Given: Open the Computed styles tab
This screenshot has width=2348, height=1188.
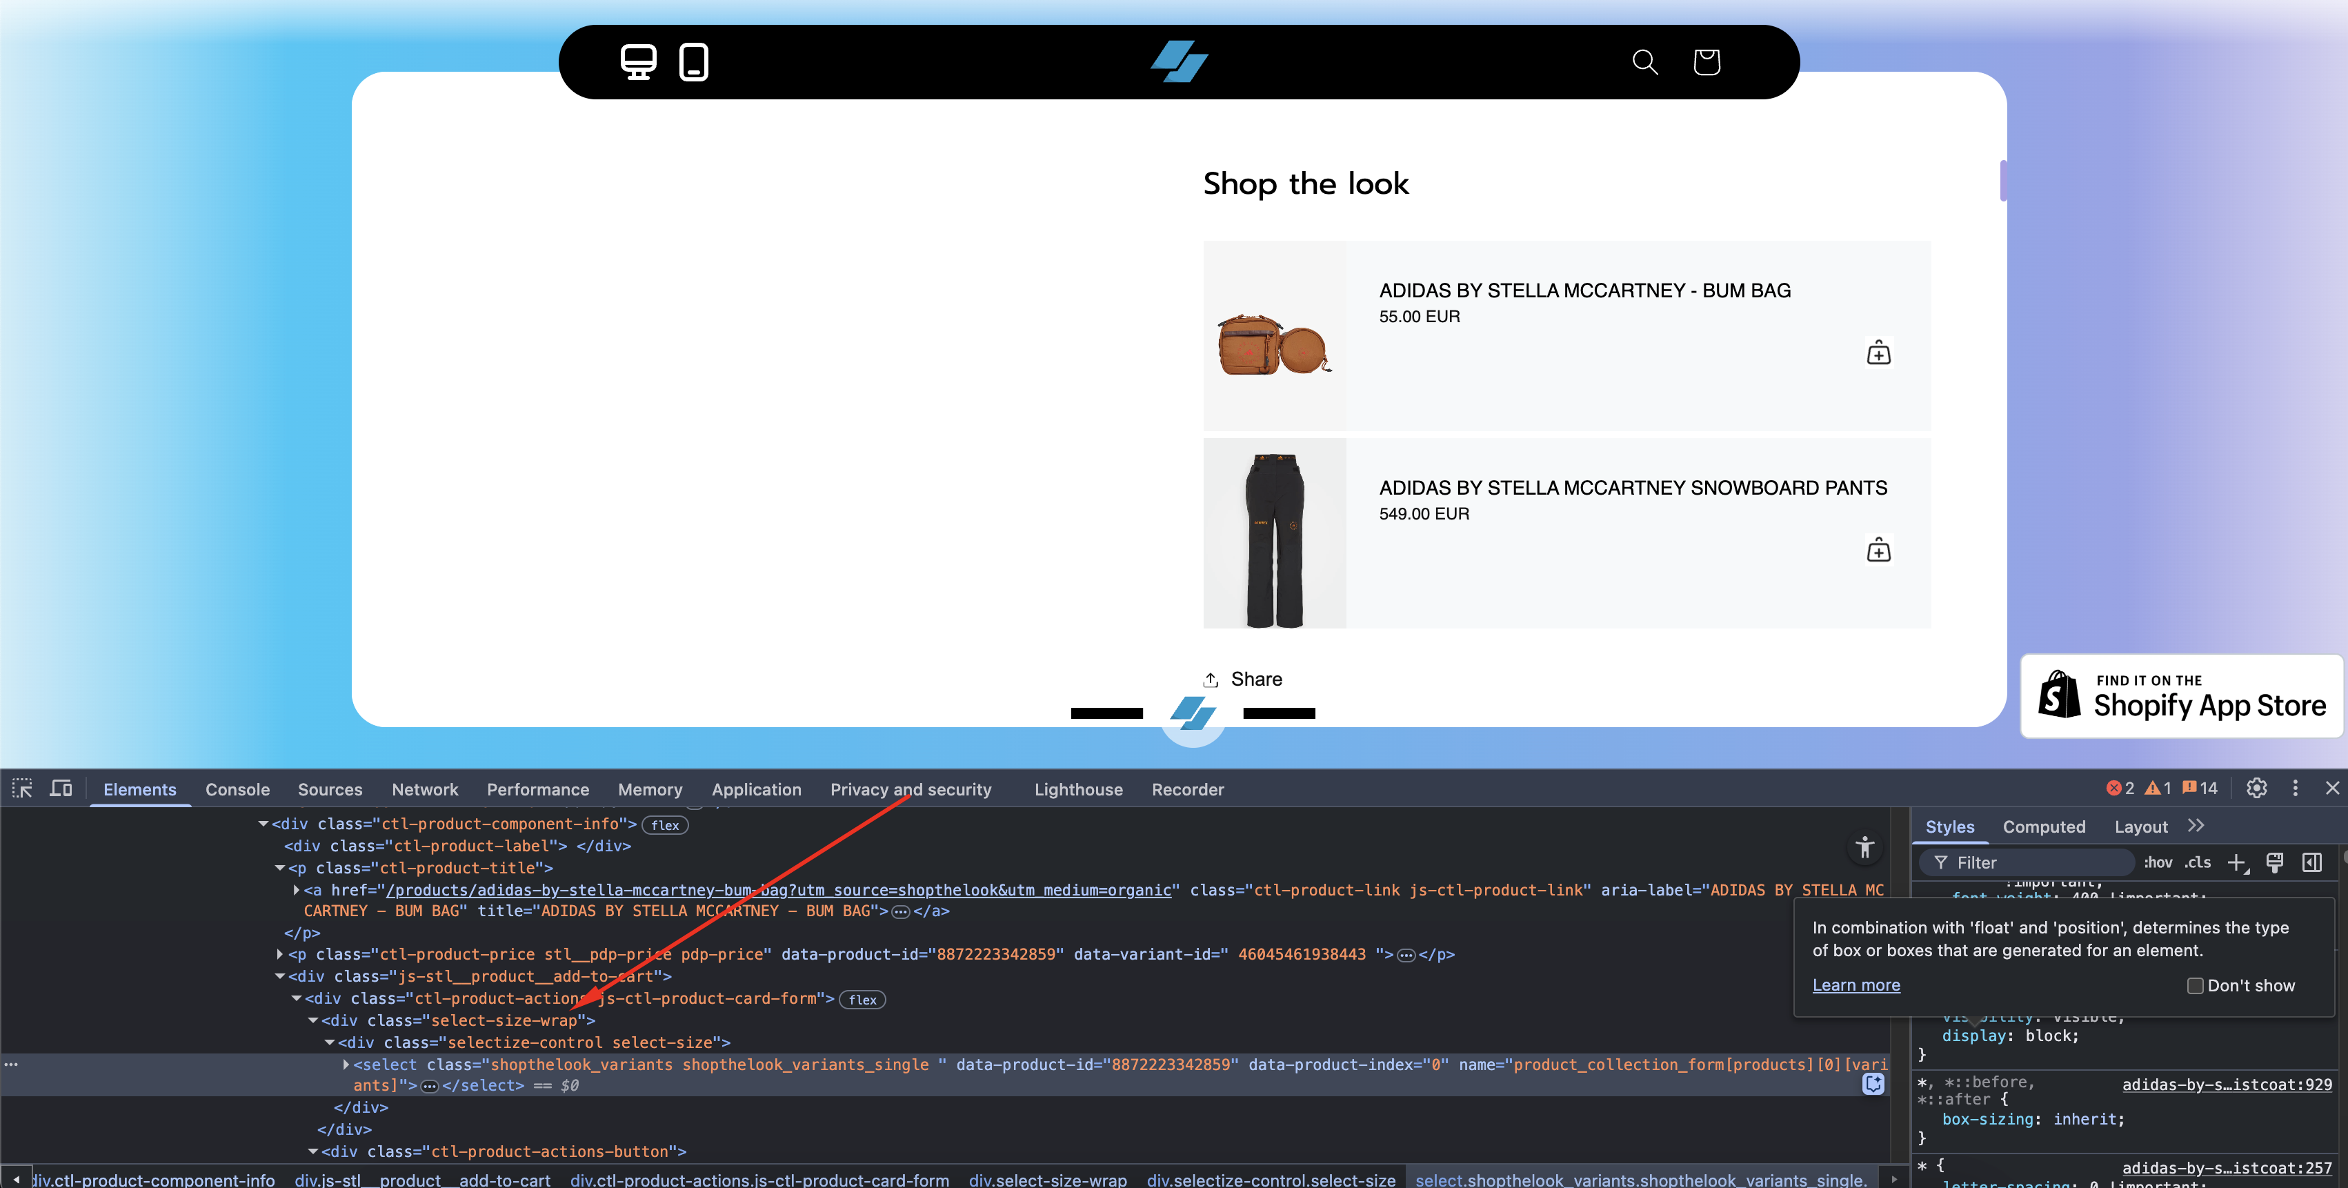Looking at the screenshot, I should 2044,827.
